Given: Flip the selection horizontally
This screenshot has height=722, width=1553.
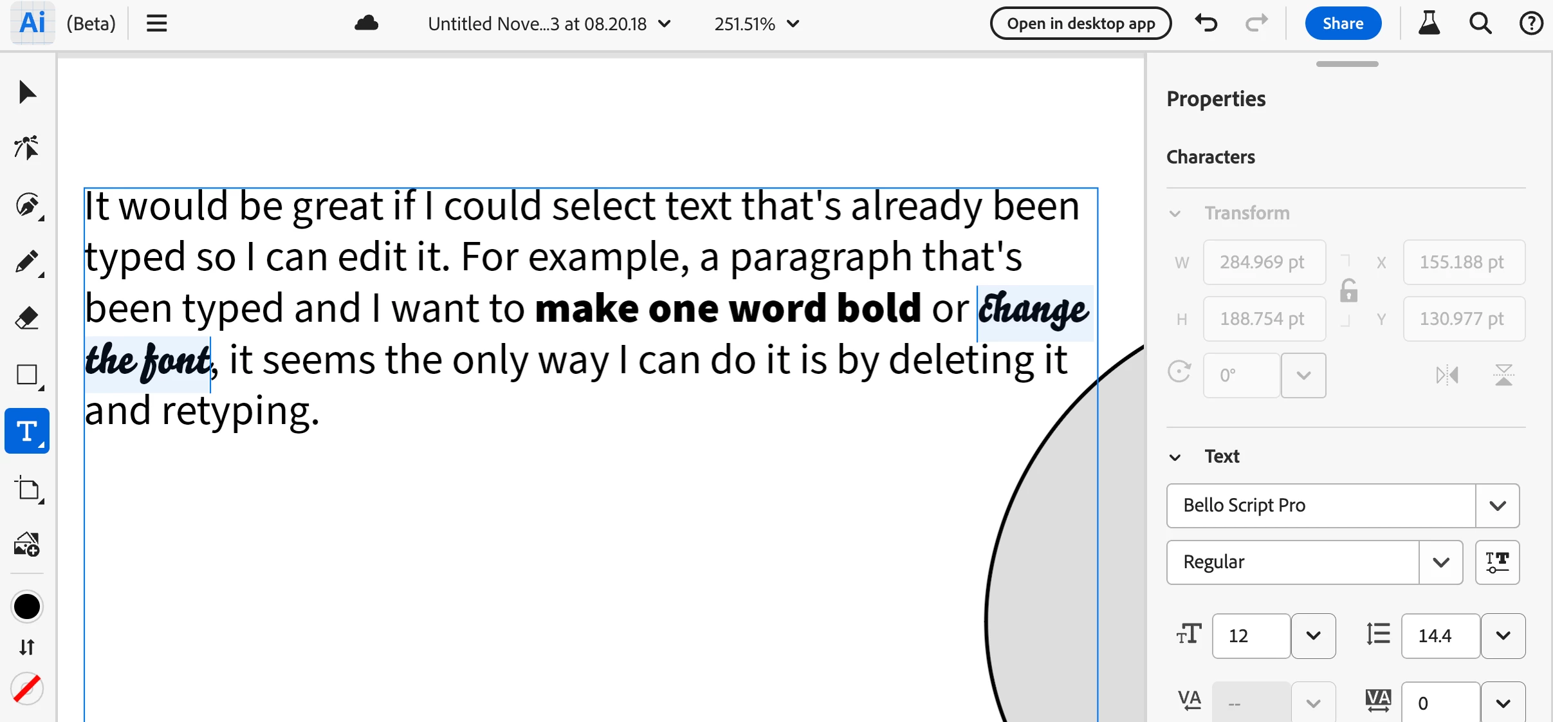Looking at the screenshot, I should point(1447,375).
